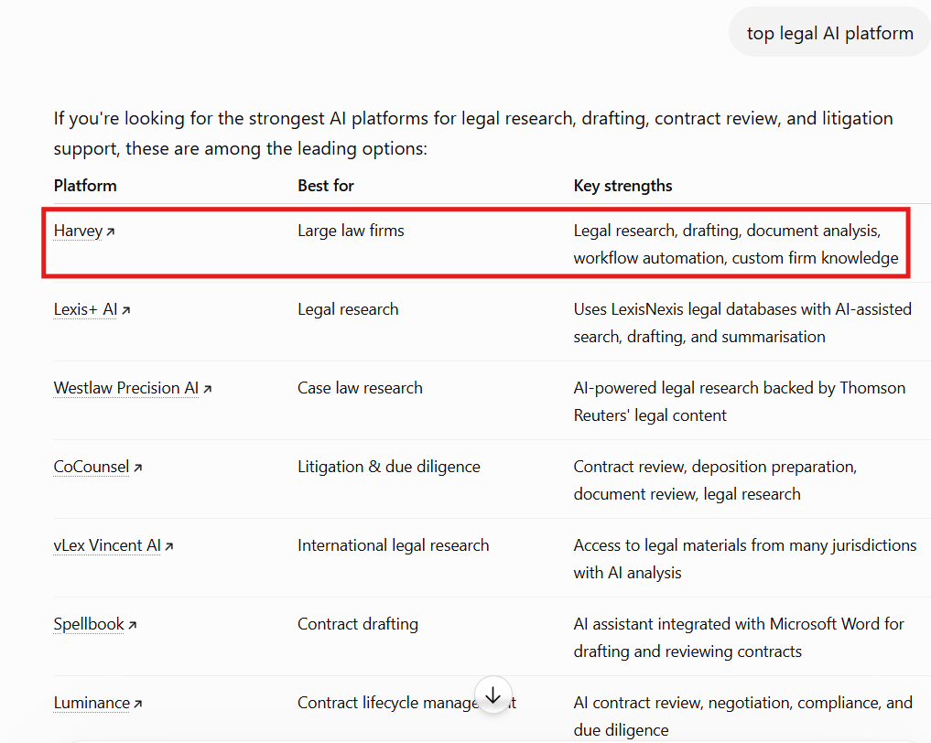This screenshot has width=931, height=743.
Task: Click the 'Legal research' cell for Lexis+ AI
Action: pyautogui.click(x=348, y=310)
